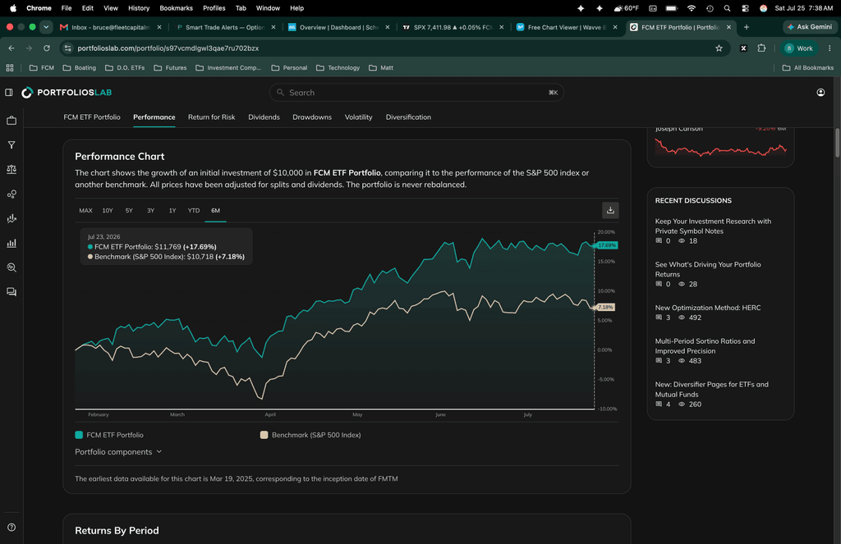Open the Boating bookmarks folder
Image resolution: width=841 pixels, height=544 pixels.
pos(80,67)
